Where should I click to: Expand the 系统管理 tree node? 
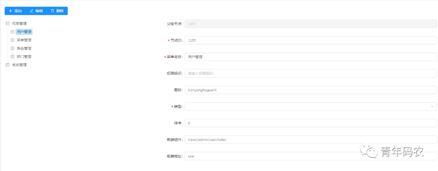pos(8,65)
